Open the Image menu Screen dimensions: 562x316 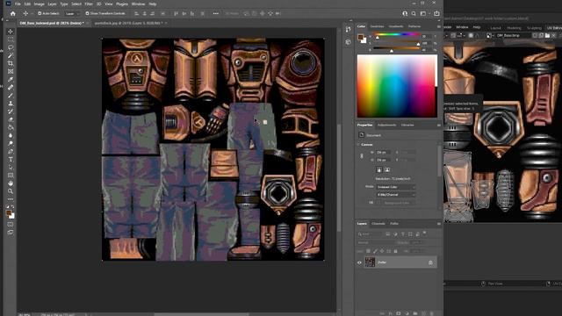(39, 4)
